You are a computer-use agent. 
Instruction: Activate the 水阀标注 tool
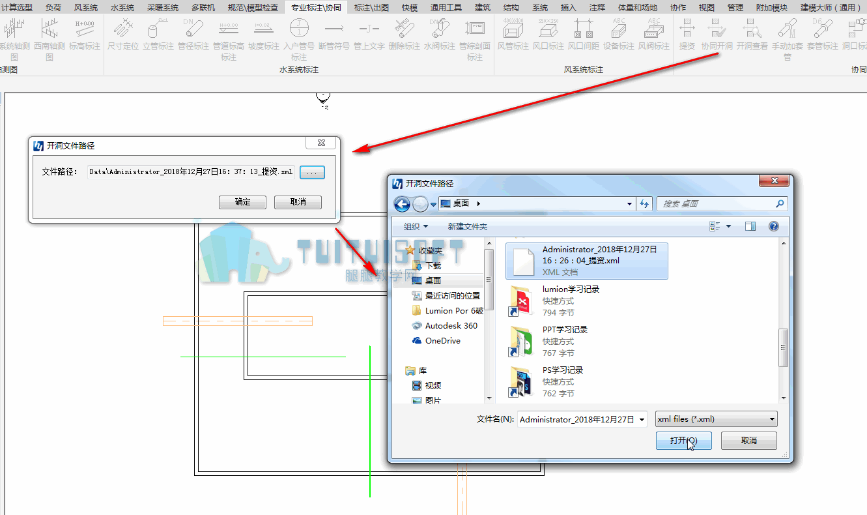coord(440,34)
